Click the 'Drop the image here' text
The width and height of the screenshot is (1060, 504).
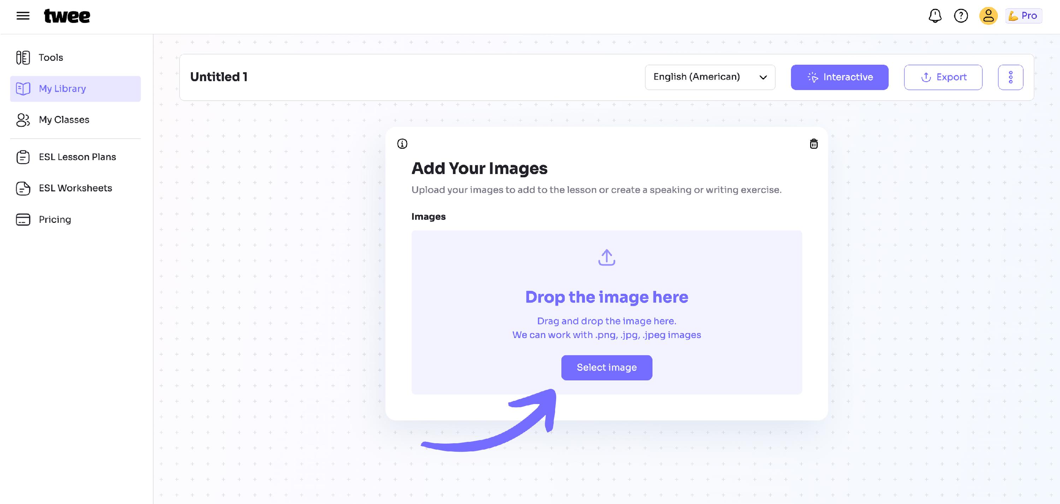[x=607, y=297]
